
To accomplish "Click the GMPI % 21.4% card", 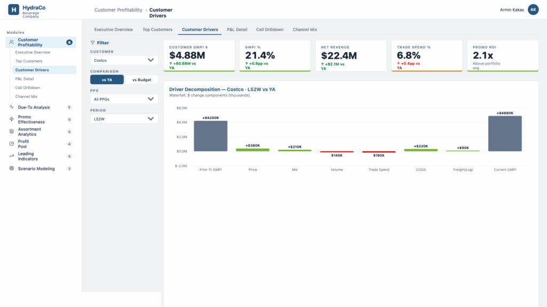I will click(275, 56).
